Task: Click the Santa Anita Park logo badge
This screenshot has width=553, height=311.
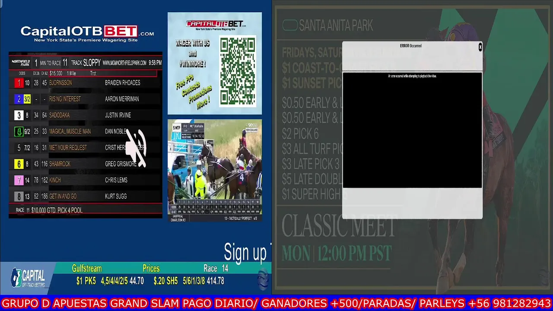Action: tap(289, 25)
